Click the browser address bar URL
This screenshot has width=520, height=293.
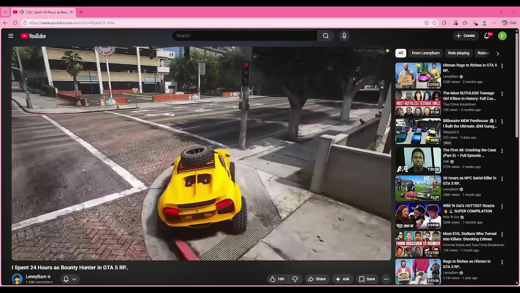click(x=71, y=23)
